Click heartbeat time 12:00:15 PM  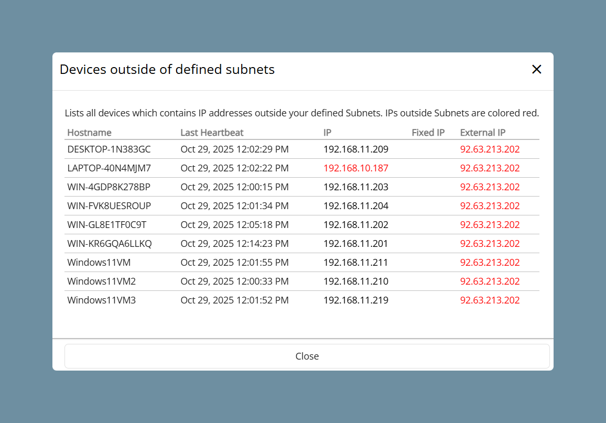(x=262, y=187)
